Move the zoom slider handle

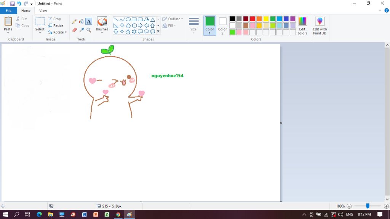tap(368, 206)
